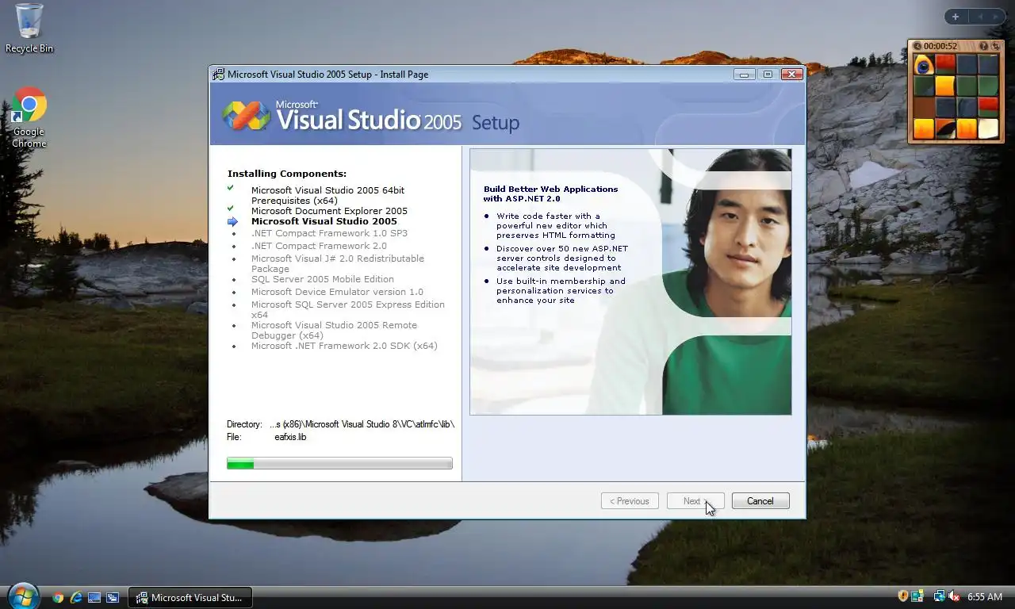Click the toucan eye puzzle tile

coord(923,64)
